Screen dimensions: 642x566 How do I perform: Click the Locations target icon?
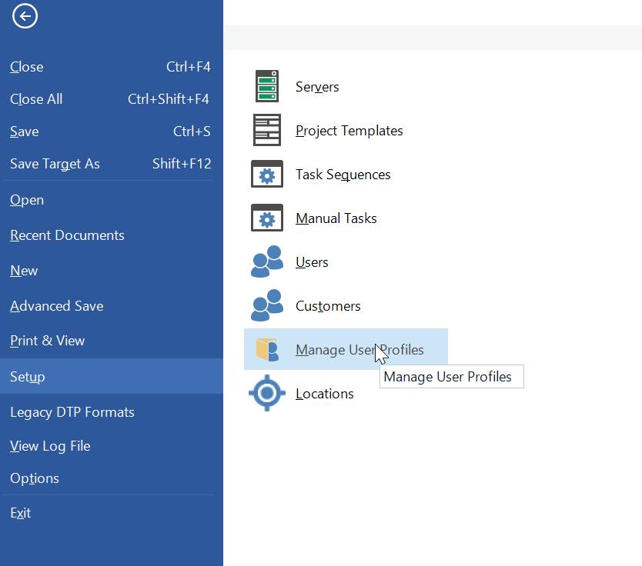click(267, 393)
